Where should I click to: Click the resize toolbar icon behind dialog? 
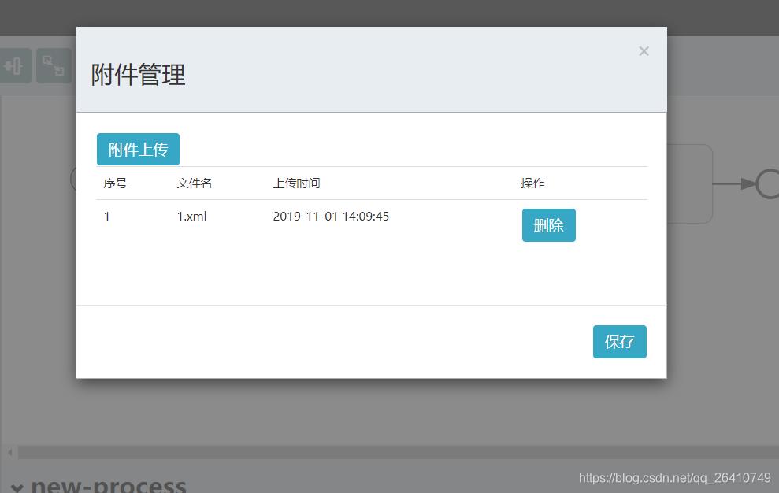click(x=54, y=65)
